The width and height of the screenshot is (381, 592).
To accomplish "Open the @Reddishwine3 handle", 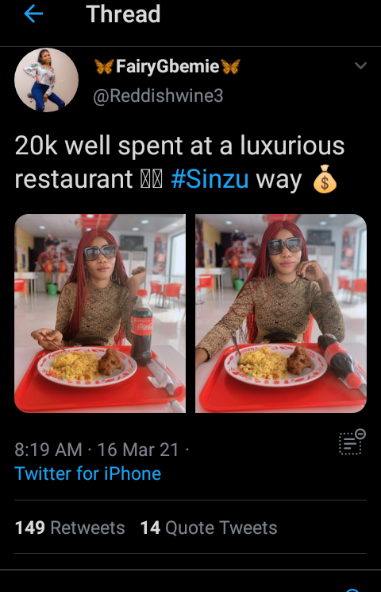I will tap(158, 95).
